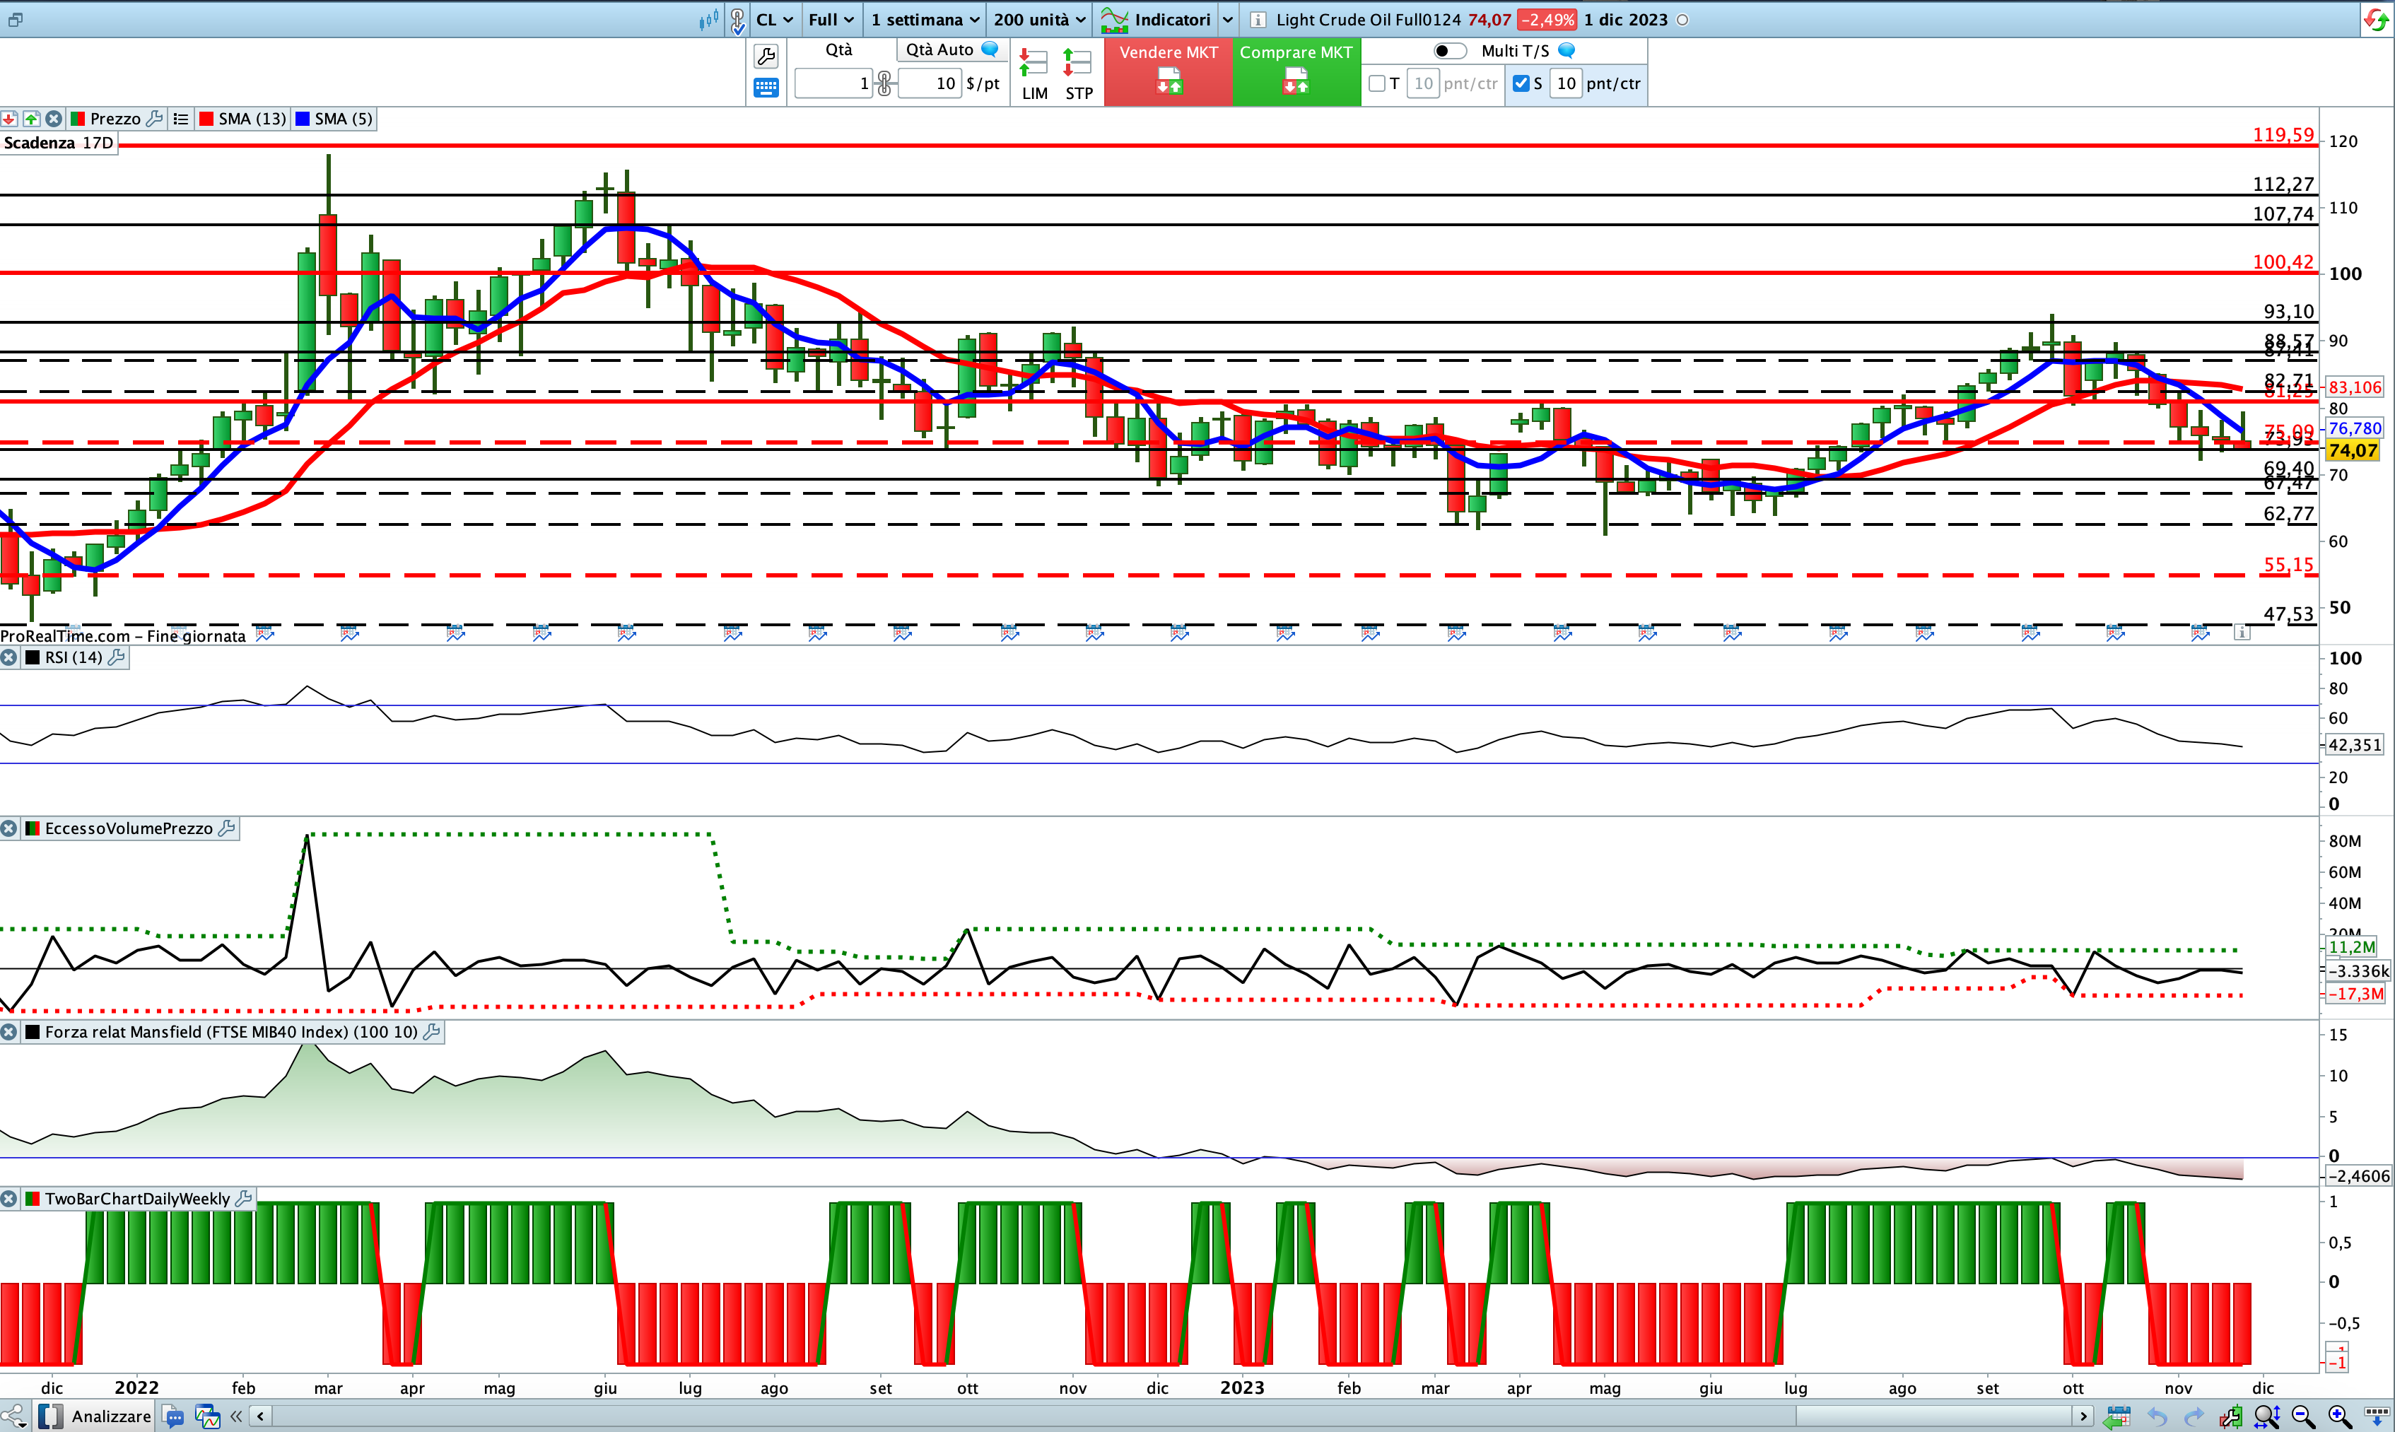Close the Prezzo price panel
This screenshot has width=2395, height=1432.
click(54, 119)
